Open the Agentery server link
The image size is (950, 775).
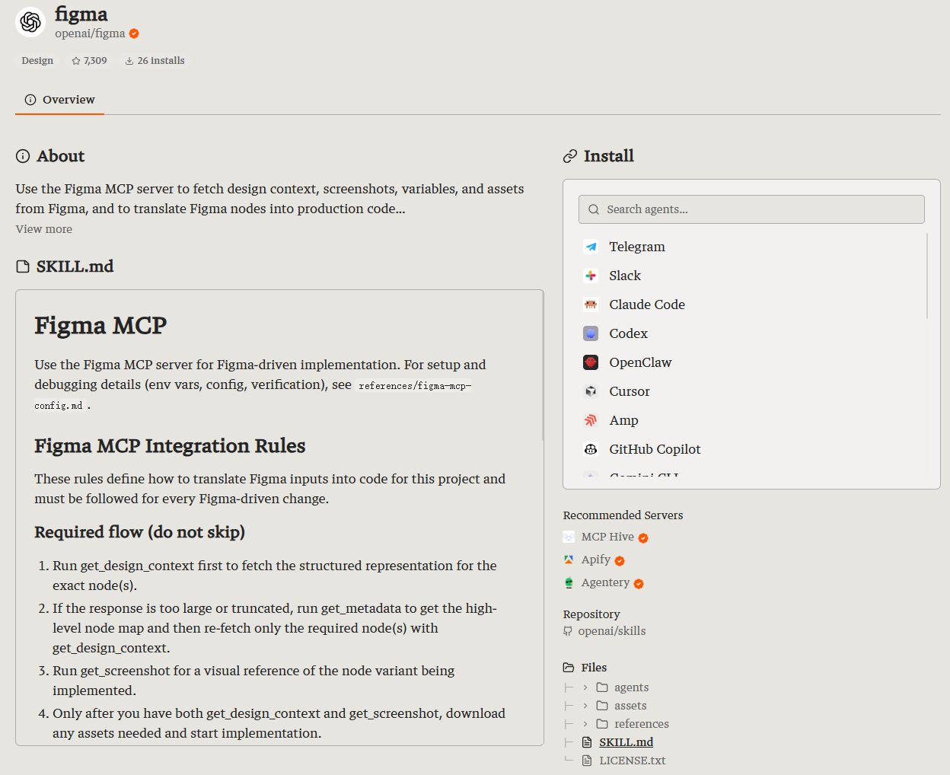(605, 582)
